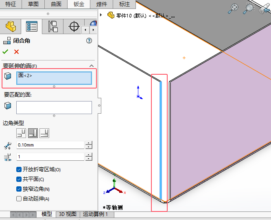Select the underlap corner type
This screenshot has height=220, width=271.
pos(44,133)
